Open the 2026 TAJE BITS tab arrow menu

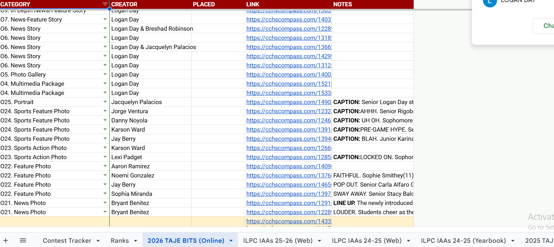point(231,241)
